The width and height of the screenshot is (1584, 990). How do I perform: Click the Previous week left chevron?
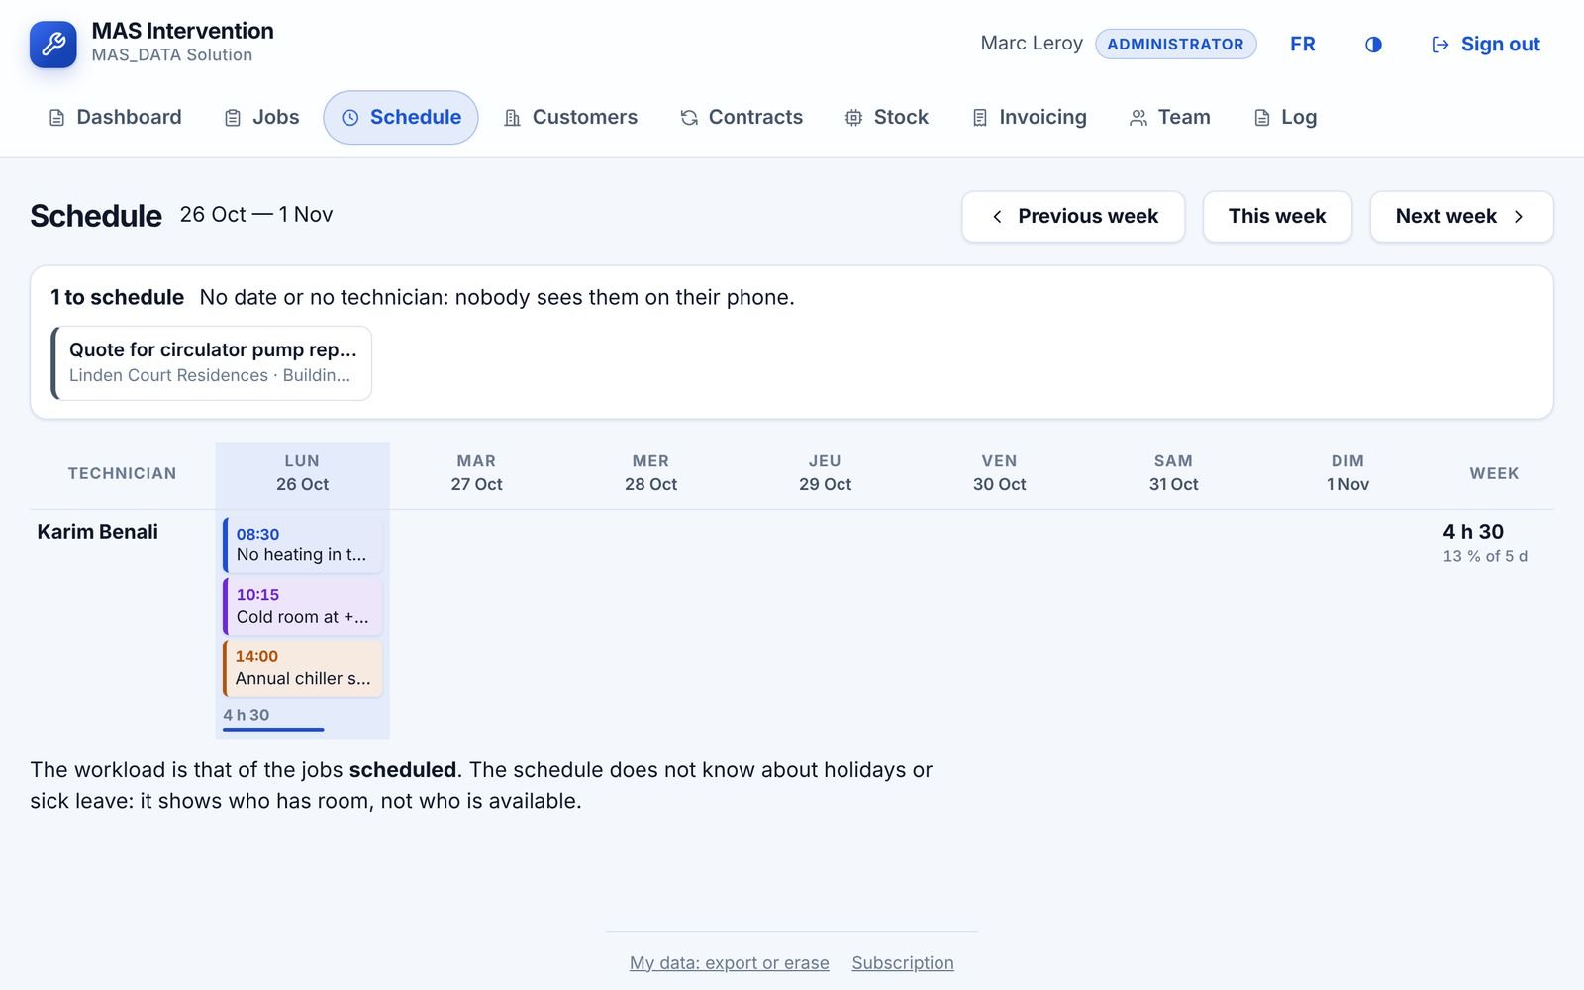[x=997, y=216]
